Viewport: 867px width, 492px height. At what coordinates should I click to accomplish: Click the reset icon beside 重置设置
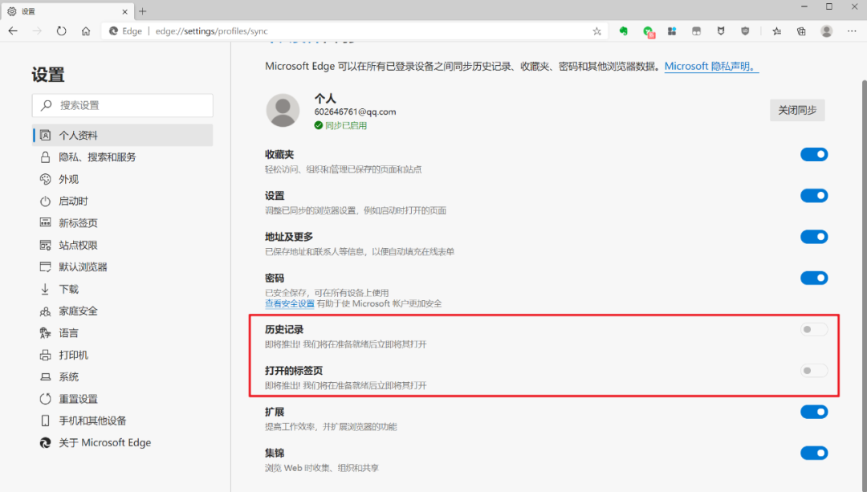tap(45, 399)
